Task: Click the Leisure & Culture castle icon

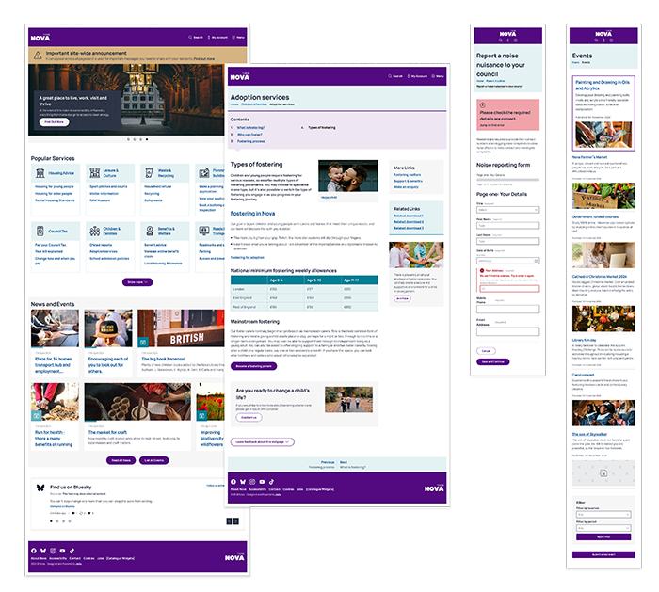Action: [95, 172]
